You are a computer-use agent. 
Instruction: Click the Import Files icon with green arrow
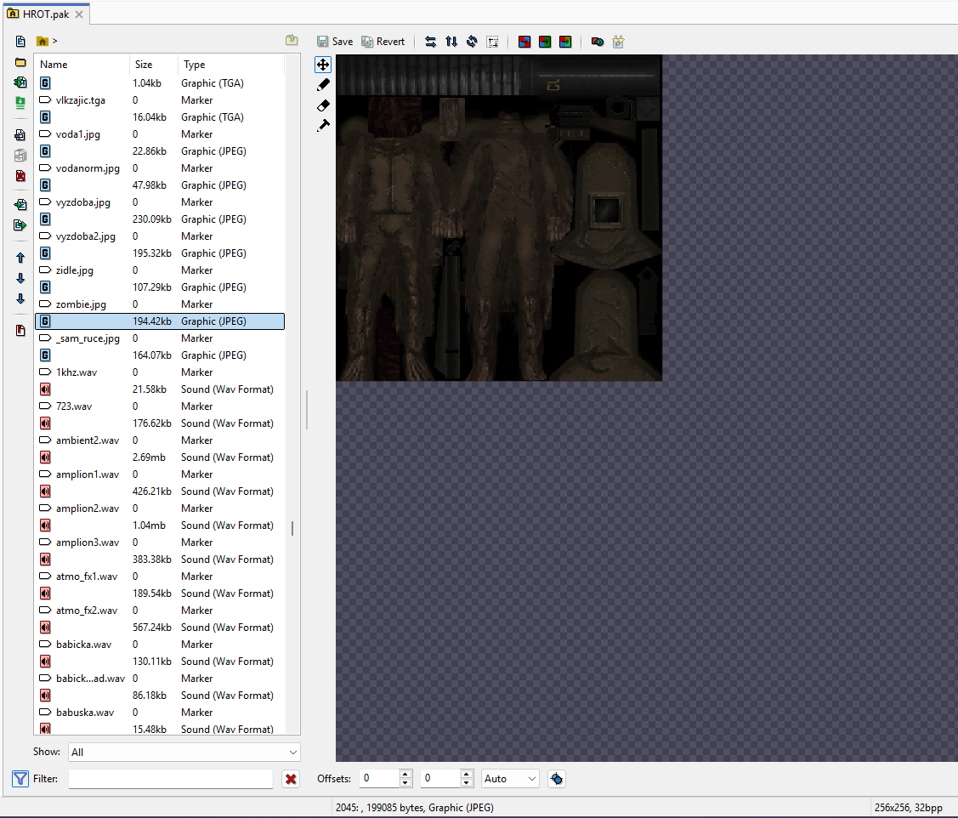(x=20, y=82)
